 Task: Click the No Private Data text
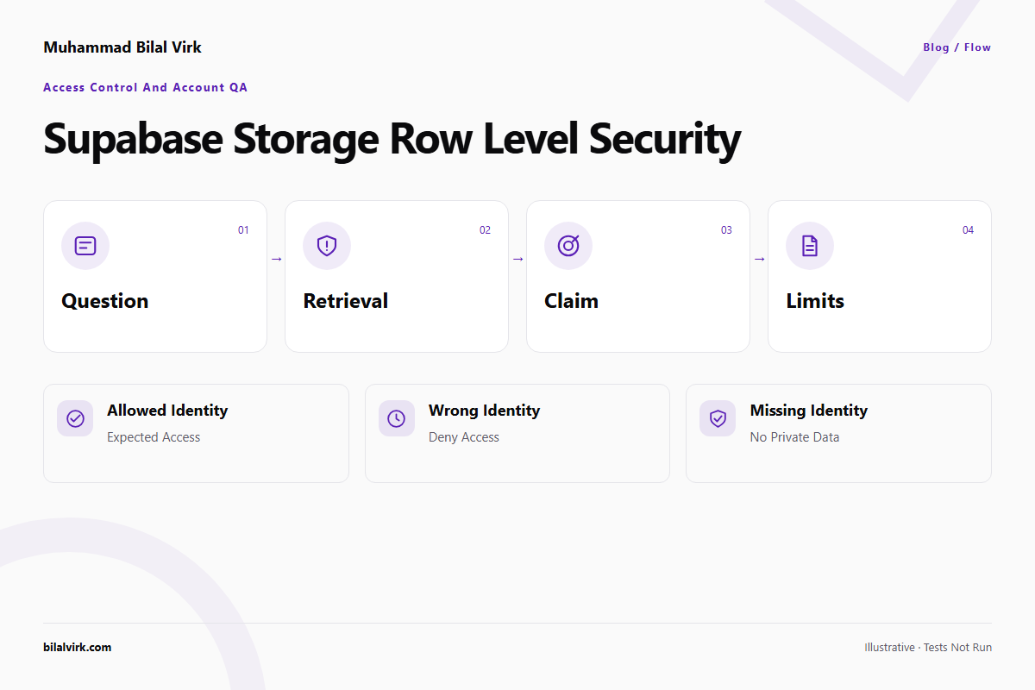coord(794,437)
